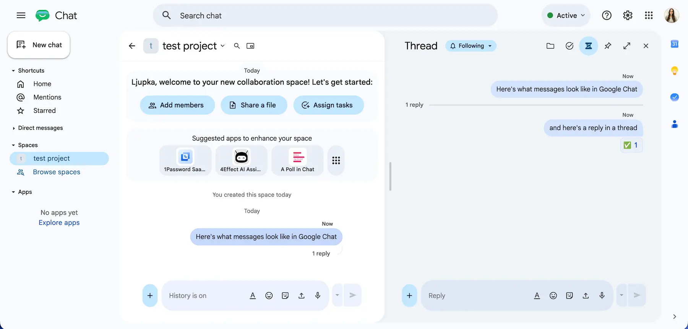Pin the thread panel
This screenshot has width=688, height=329.
(x=608, y=46)
